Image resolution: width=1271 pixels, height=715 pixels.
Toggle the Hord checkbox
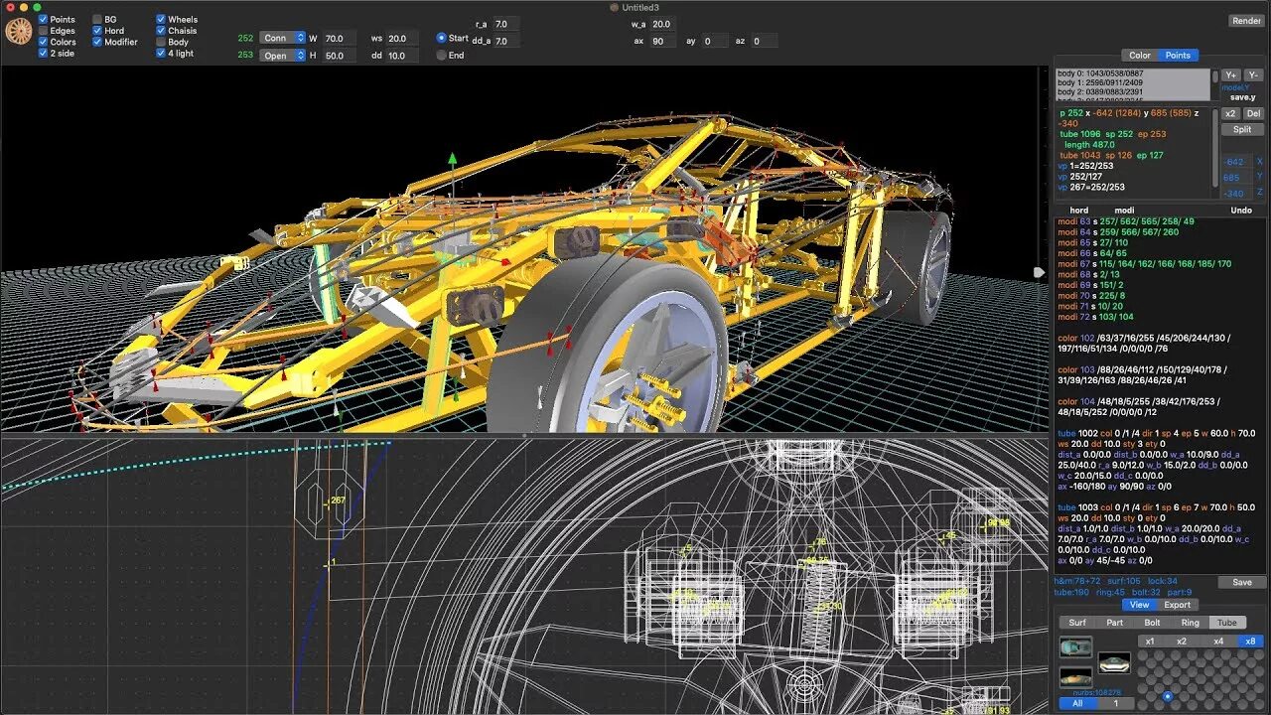97,31
